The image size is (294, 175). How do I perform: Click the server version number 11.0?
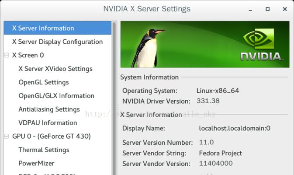206,142
